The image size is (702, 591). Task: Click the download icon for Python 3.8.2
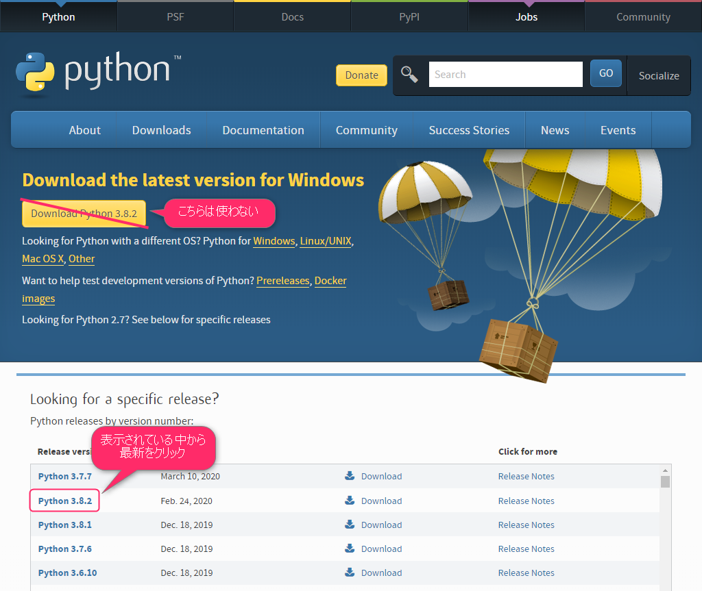[350, 500]
